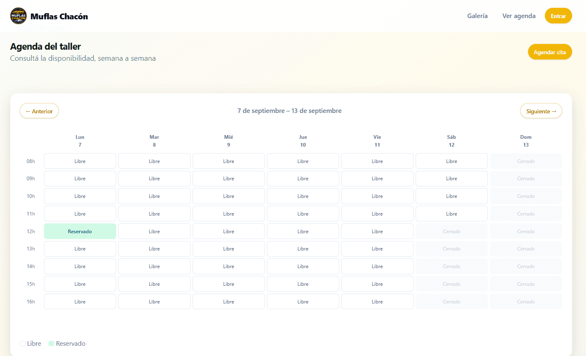586x356 pixels.
Task: Pick the Libre slot Mar 8 at 09h
Action: (x=154, y=179)
